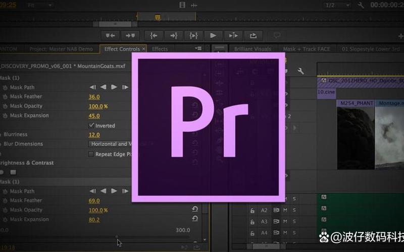Enable the Repeat Edge Pixels checkbox
404x252 pixels.
(x=91, y=154)
